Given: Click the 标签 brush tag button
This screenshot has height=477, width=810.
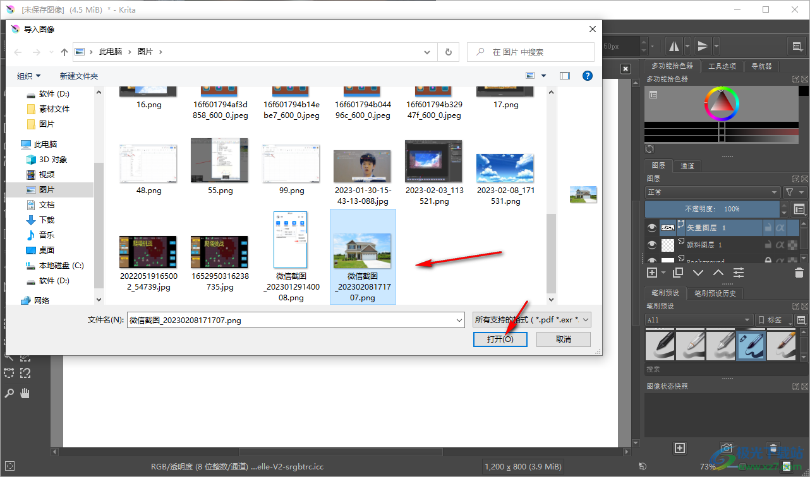Looking at the screenshot, I should pyautogui.click(x=774, y=320).
